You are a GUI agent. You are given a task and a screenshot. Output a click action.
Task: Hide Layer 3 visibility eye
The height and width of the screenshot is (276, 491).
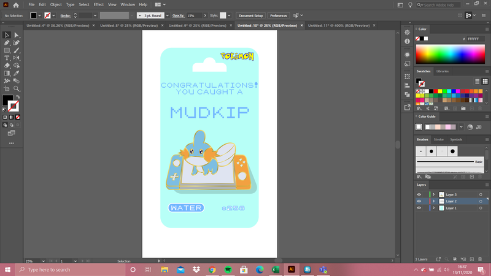(x=419, y=194)
